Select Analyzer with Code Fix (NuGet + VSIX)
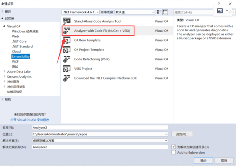 tap(117, 31)
